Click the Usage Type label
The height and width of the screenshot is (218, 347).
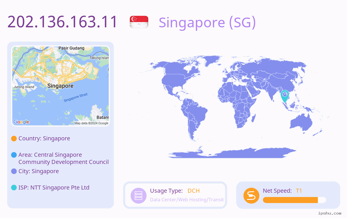click(x=166, y=191)
